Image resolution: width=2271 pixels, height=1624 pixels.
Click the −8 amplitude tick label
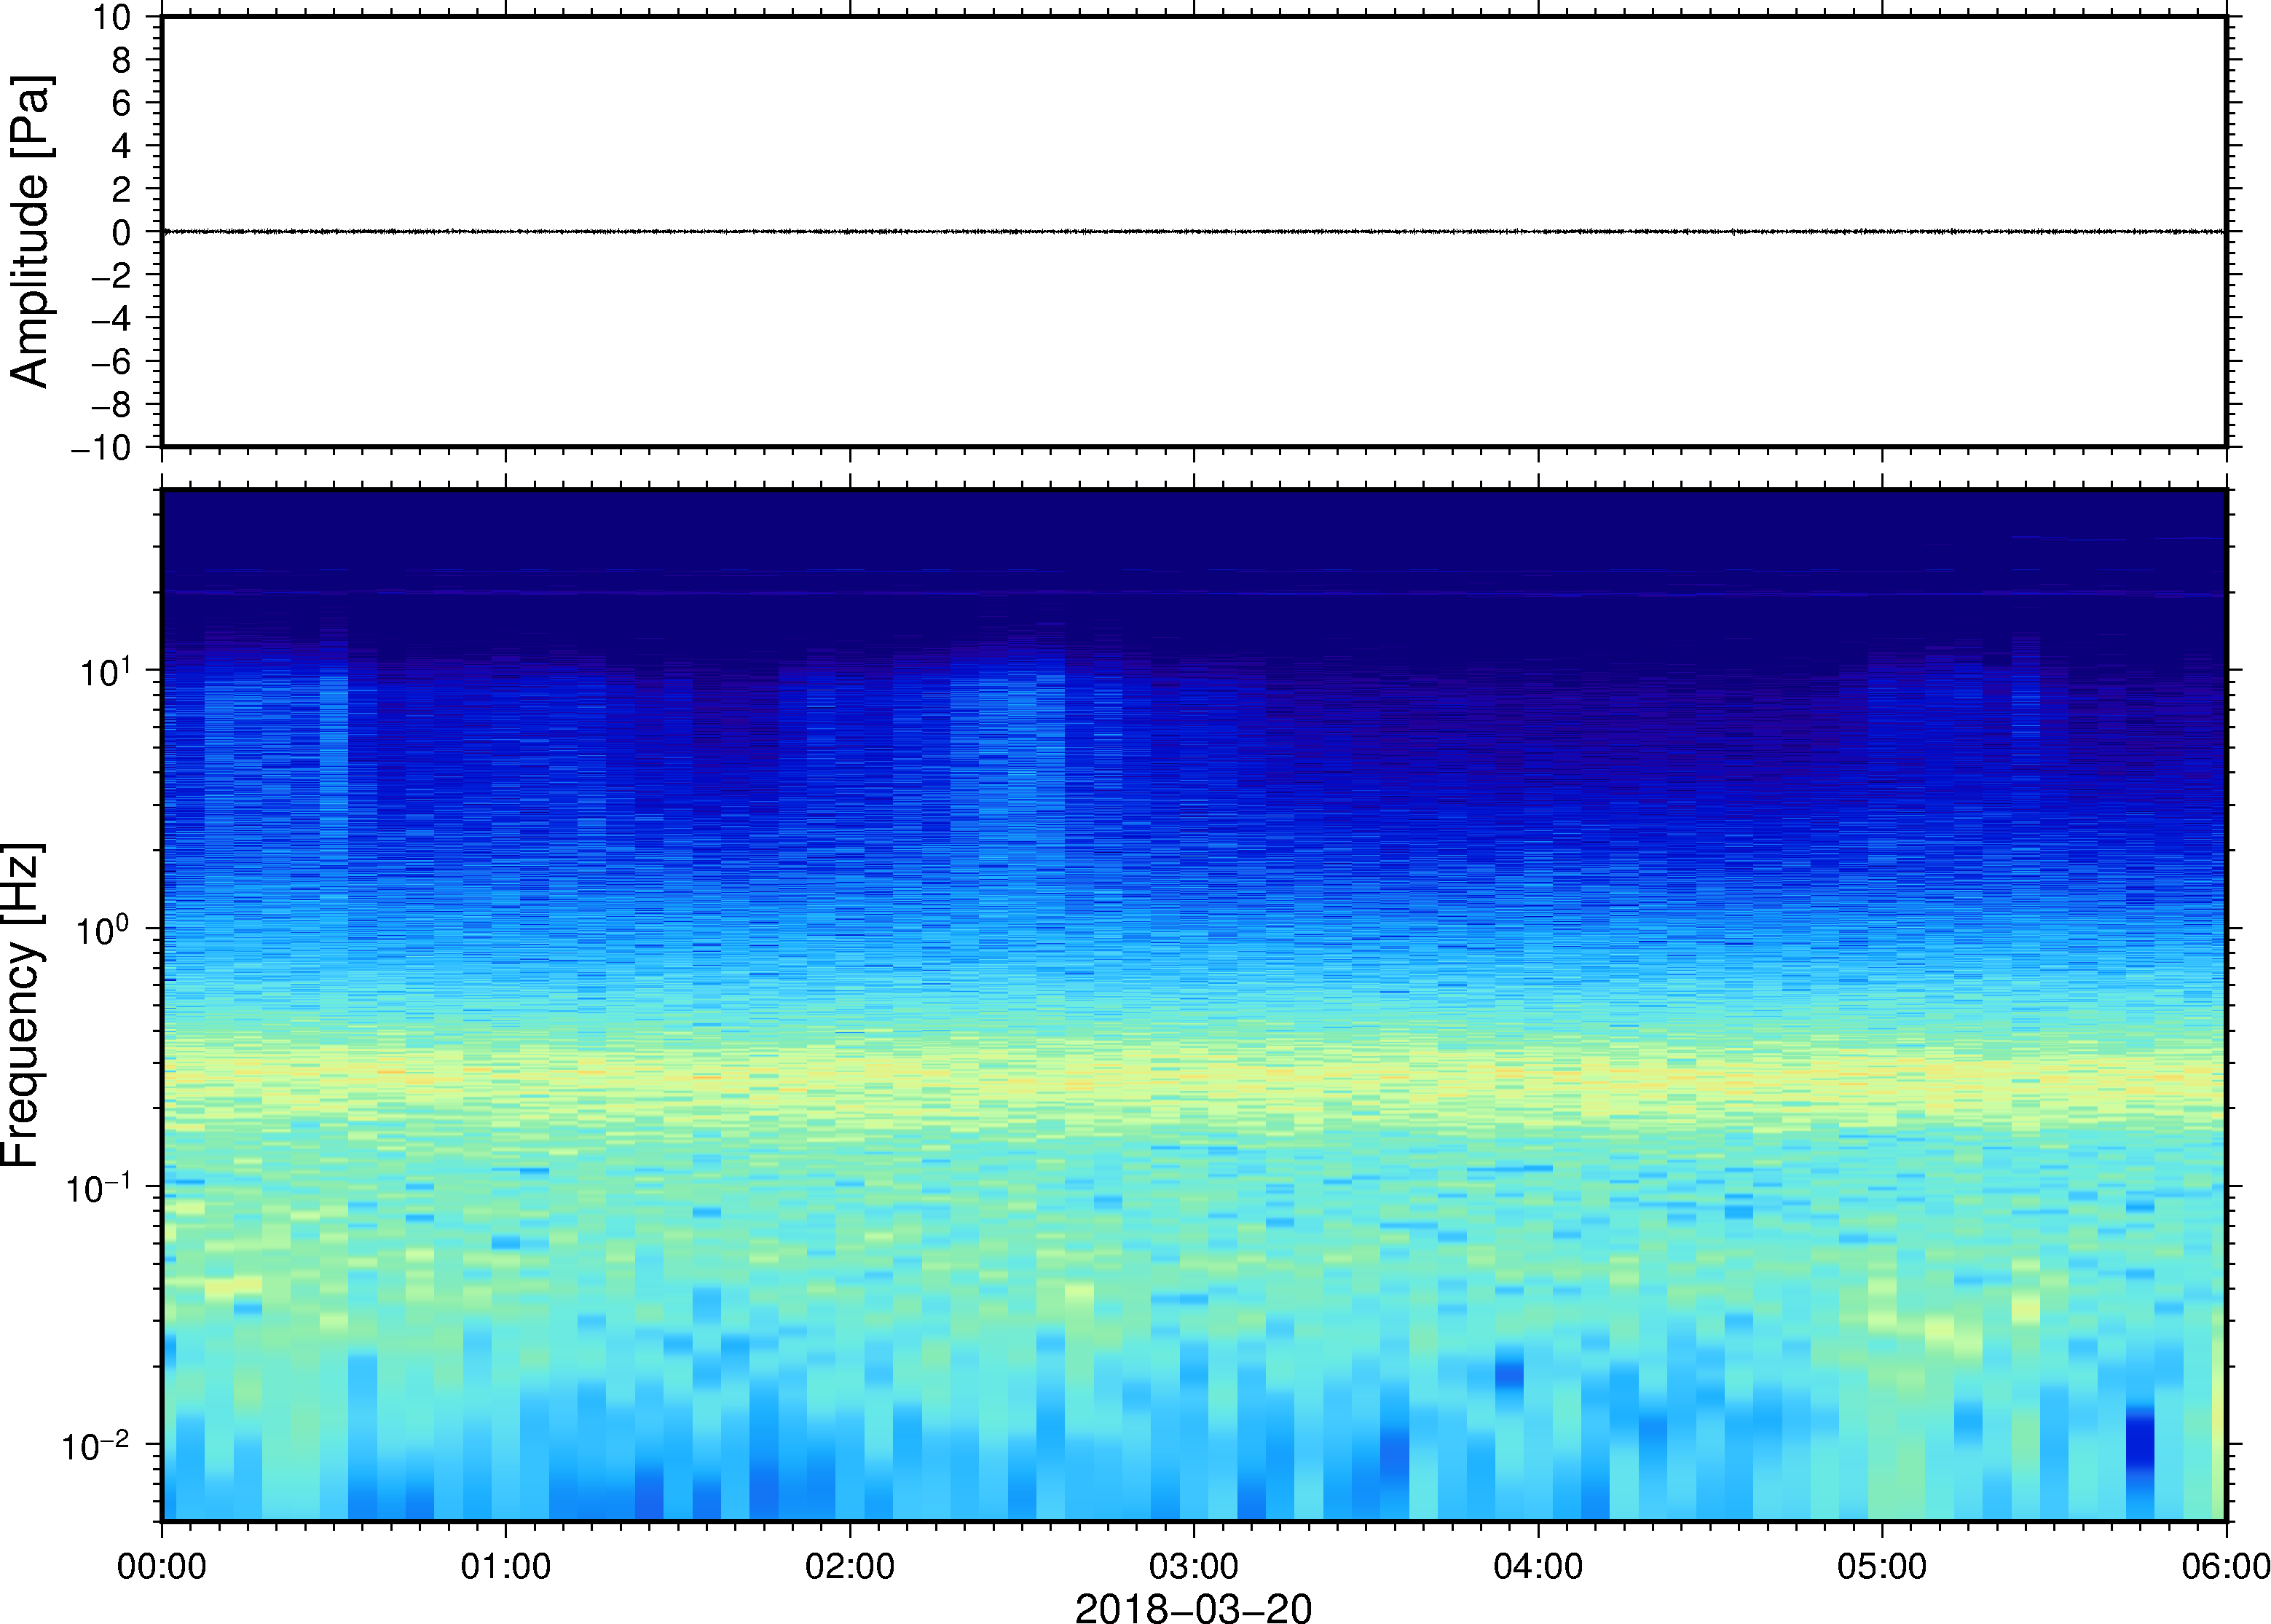(x=112, y=404)
